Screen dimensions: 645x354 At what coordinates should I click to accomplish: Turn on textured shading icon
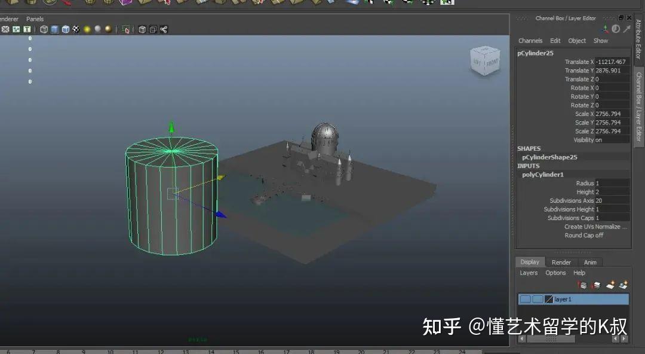pos(66,29)
